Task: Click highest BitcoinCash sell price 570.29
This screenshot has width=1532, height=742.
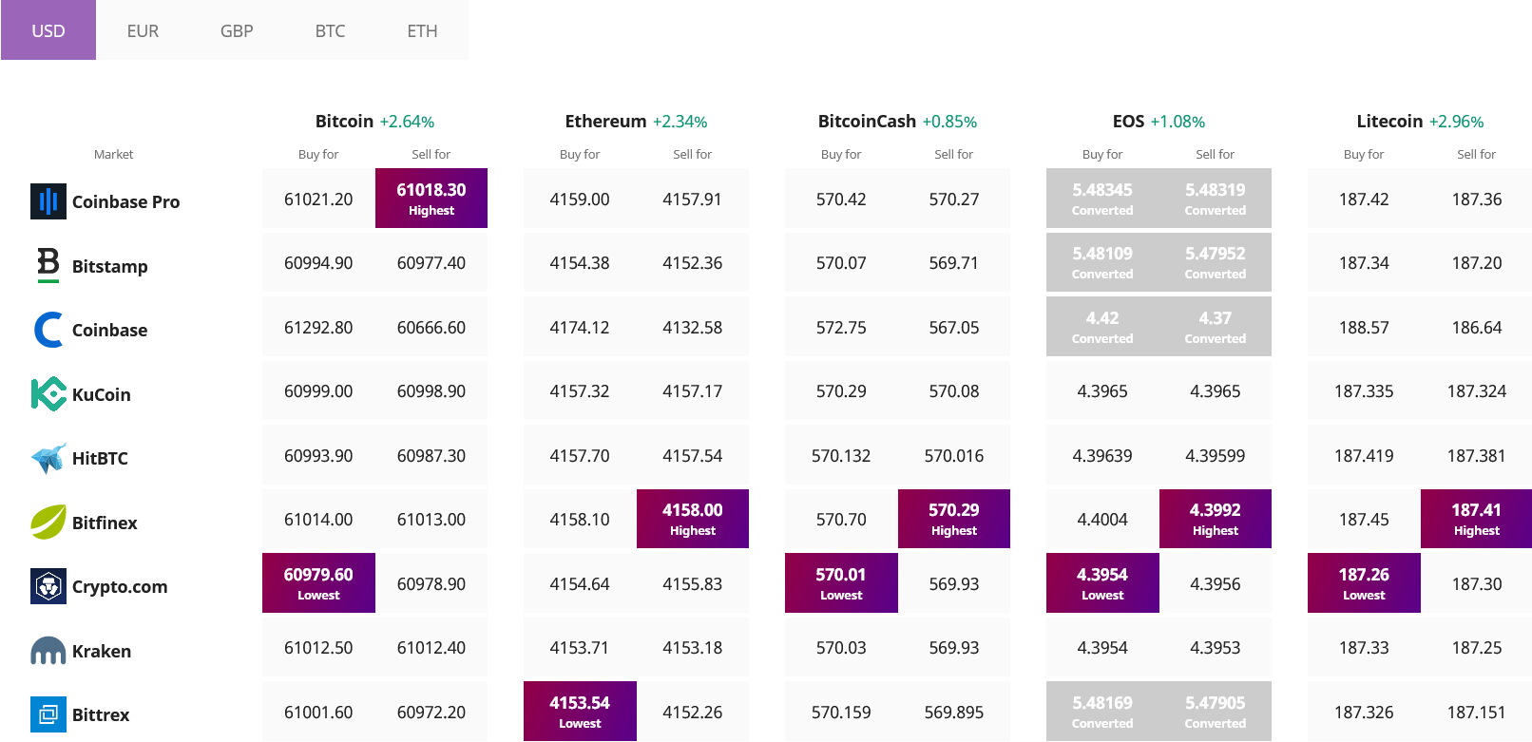Action: click(x=954, y=519)
